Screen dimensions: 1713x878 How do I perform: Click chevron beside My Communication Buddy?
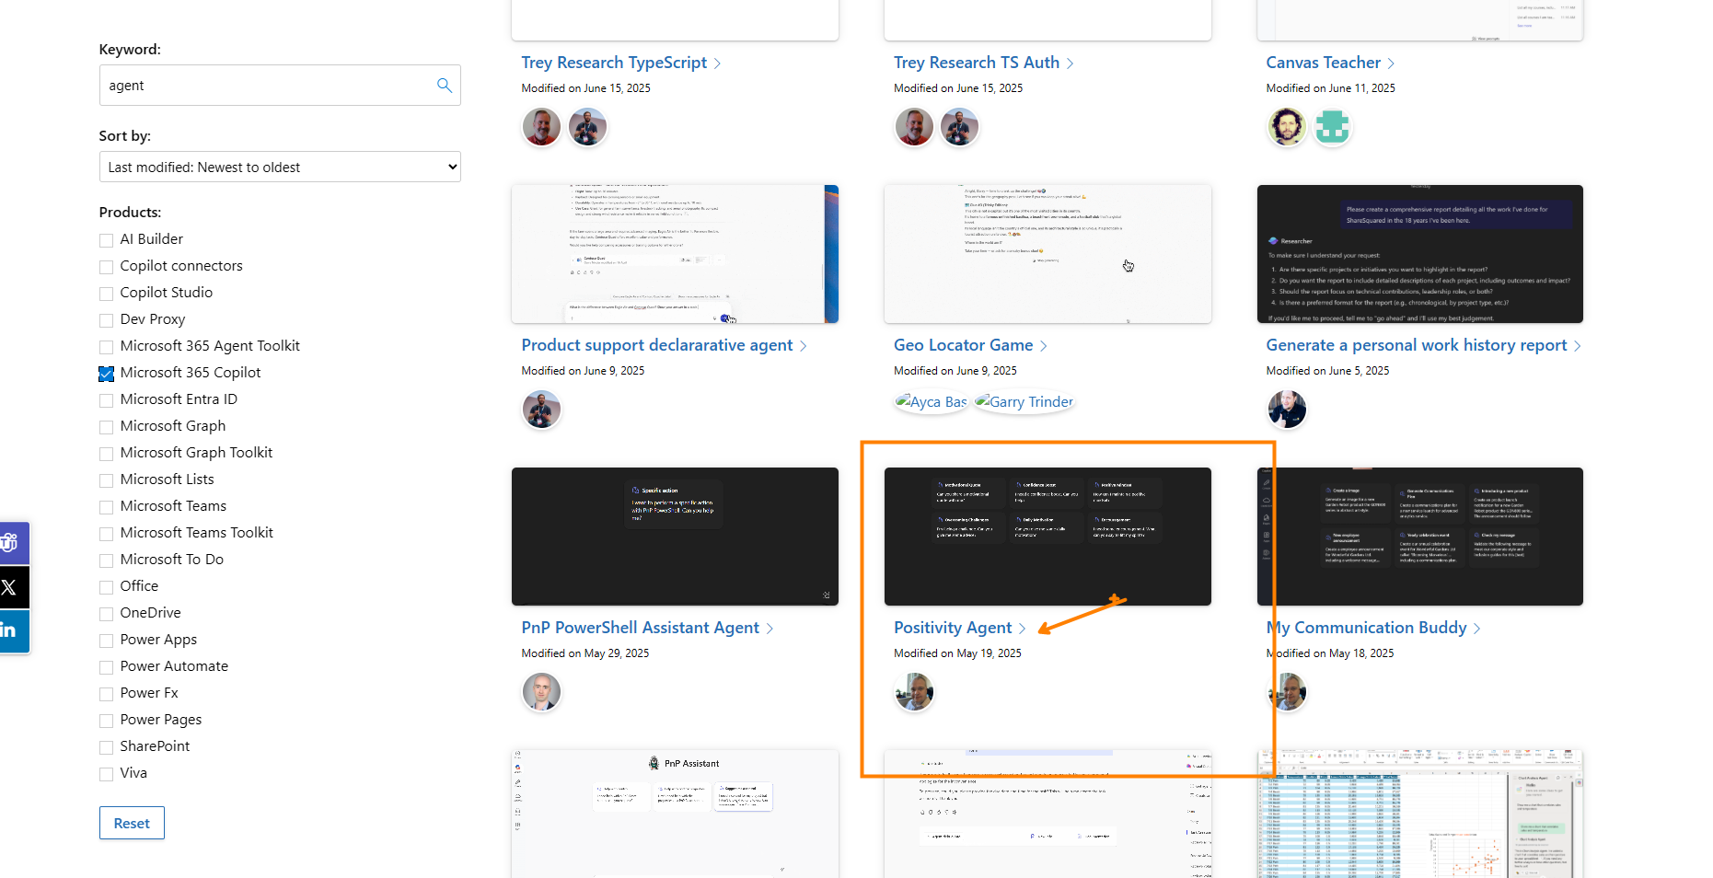pos(1477,629)
